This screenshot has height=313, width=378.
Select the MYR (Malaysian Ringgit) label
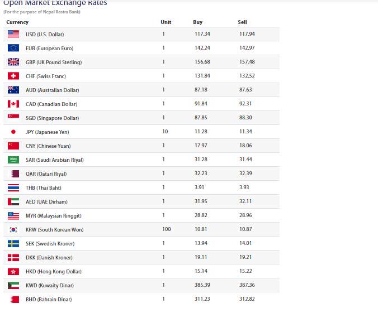pyautogui.click(x=54, y=215)
